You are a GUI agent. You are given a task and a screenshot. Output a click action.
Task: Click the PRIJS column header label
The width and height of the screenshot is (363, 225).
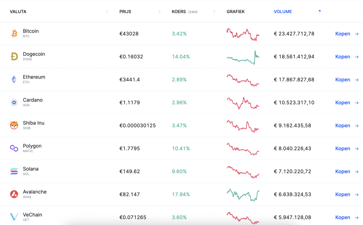125,12
